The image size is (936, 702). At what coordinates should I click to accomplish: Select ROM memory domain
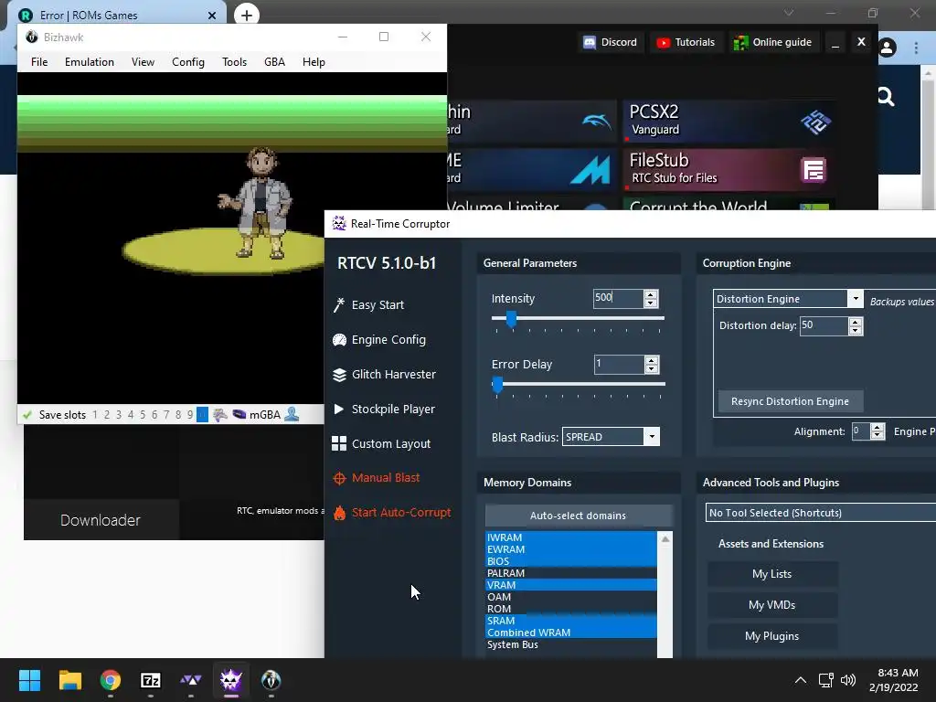[x=571, y=609]
